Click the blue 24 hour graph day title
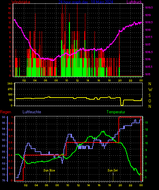159x190 pixels. point(86,2)
